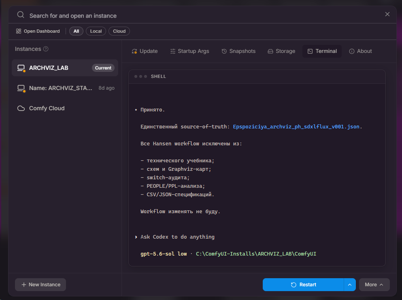Click the search magnifier icon

[x=21, y=15]
